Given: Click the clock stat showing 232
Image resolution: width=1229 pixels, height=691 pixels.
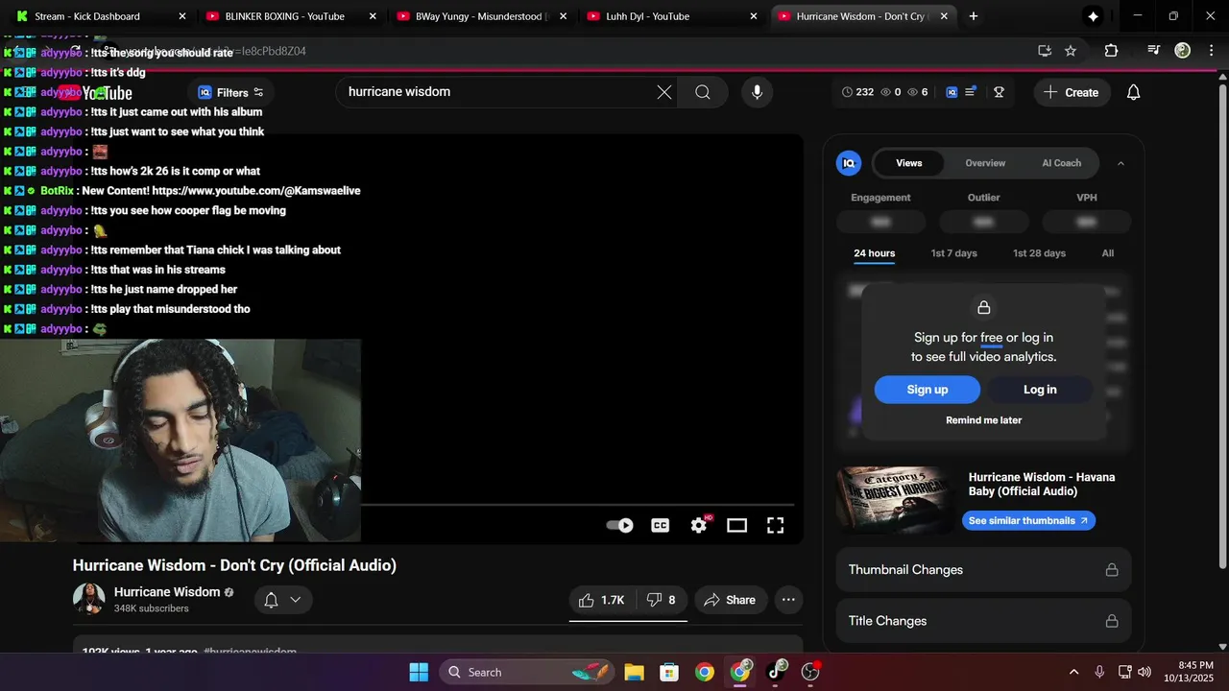Looking at the screenshot, I should (x=857, y=92).
